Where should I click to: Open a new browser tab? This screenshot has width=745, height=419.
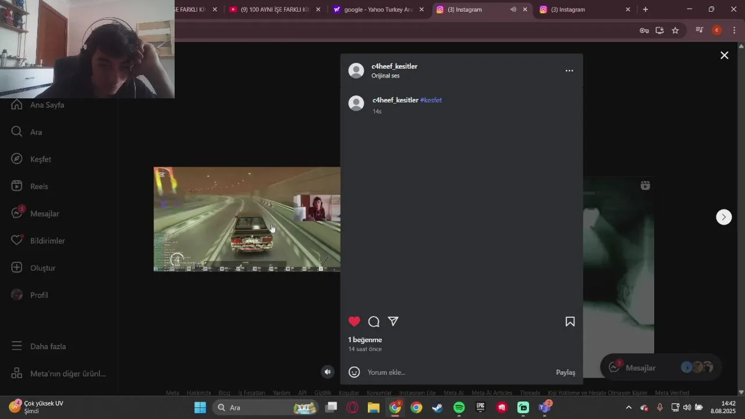[645, 9]
